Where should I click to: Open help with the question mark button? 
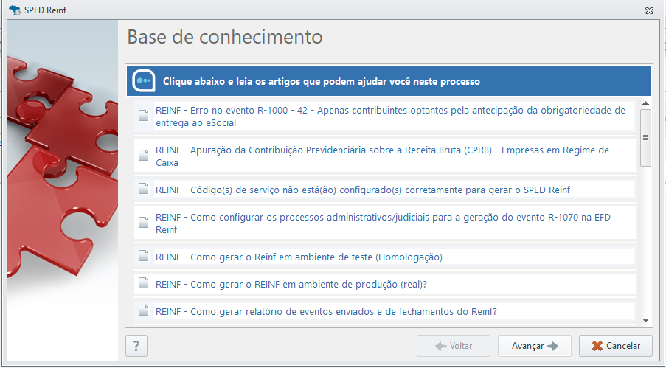pyautogui.click(x=136, y=346)
